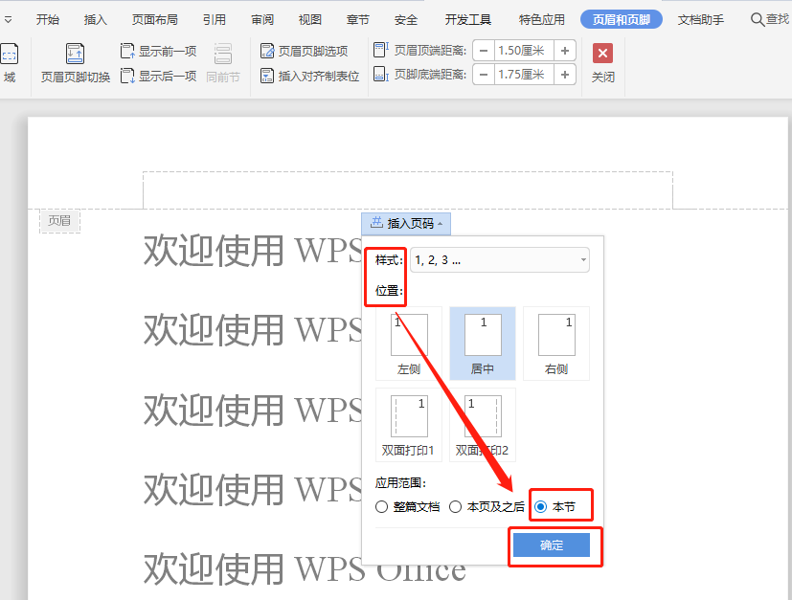792x600 pixels.
Task: Open the 特色应用 tab
Action: (541, 20)
